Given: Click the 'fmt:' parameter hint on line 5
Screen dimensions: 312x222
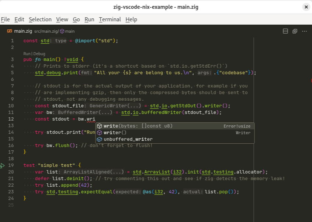Looking at the screenshot, I should click(87, 73).
